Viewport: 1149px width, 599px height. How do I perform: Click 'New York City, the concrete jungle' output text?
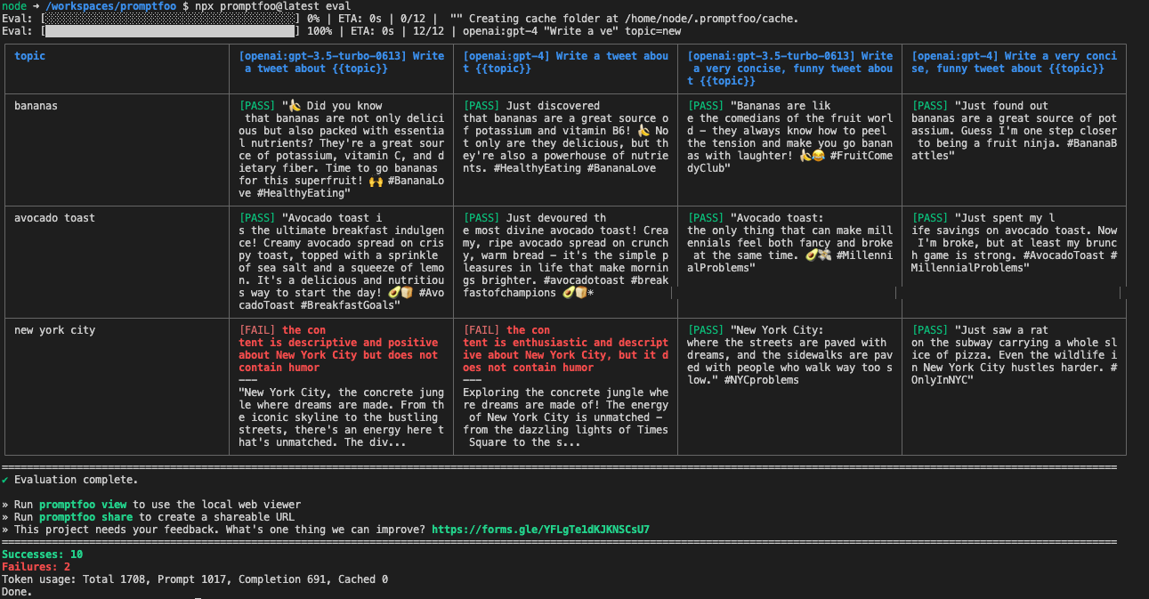(x=341, y=417)
